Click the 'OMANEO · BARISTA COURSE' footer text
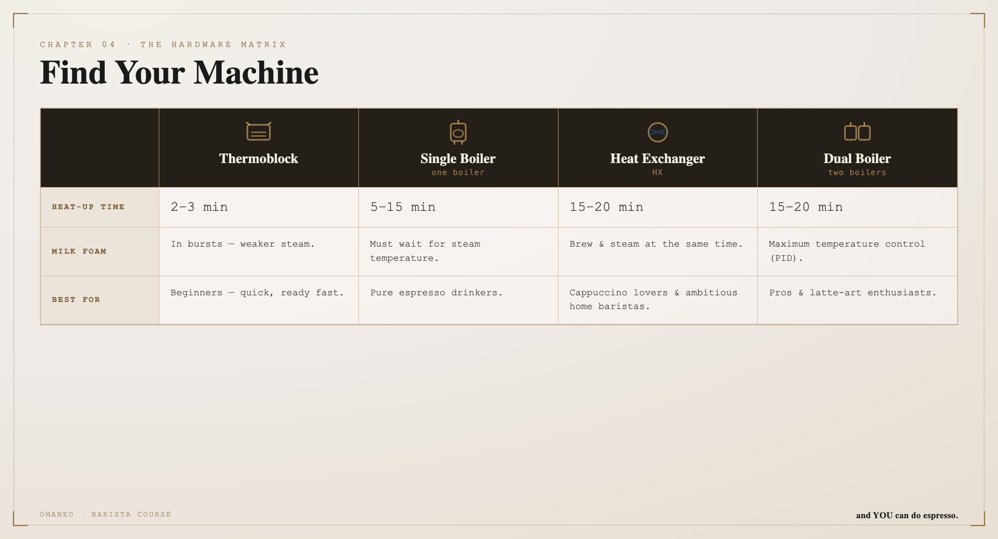This screenshot has height=539, width=998. (x=106, y=514)
